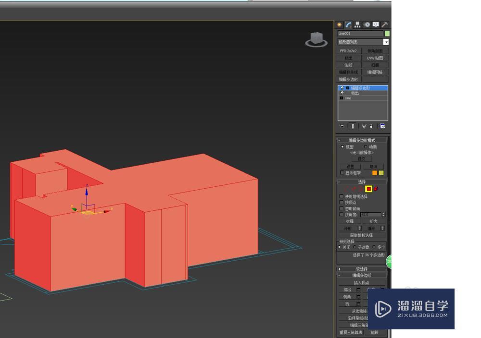Open settings box beside 倒角 button
This screenshot has height=338, width=481.
pyautogui.click(x=358, y=297)
